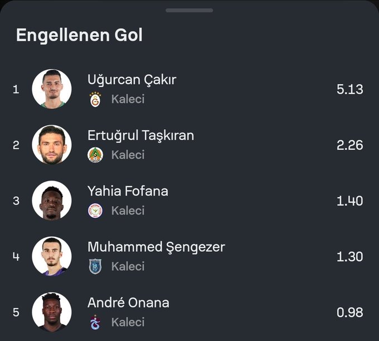Open André Onana's player page
The width and height of the screenshot is (379, 341).
pyautogui.click(x=128, y=303)
